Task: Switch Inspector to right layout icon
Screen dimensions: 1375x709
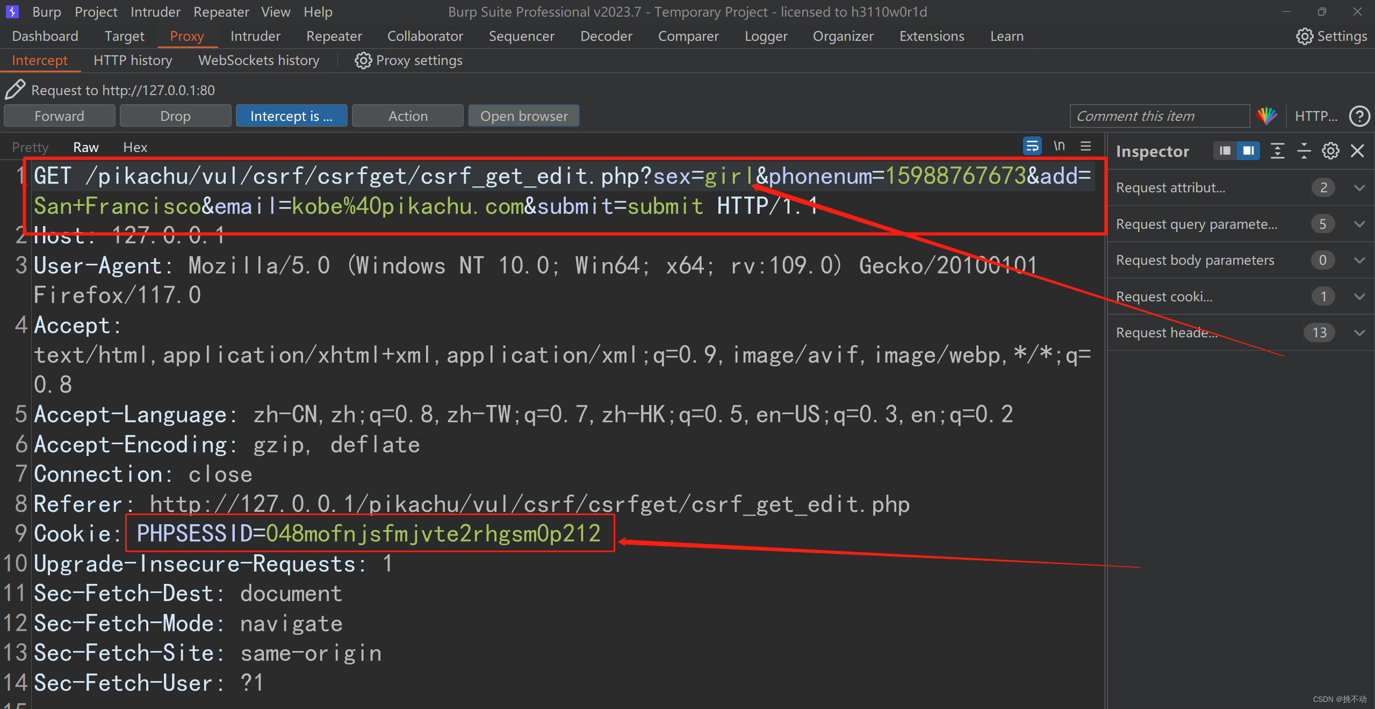Action: click(1248, 151)
